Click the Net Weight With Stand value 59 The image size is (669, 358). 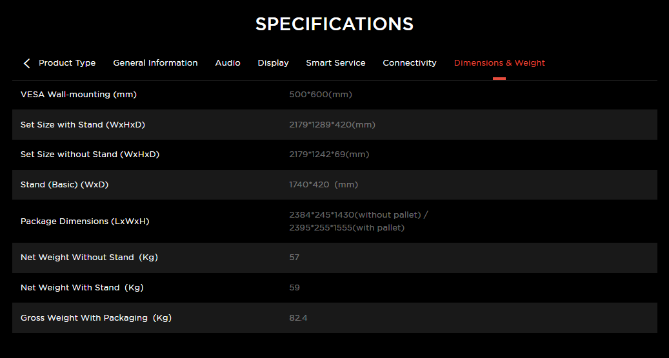click(294, 288)
